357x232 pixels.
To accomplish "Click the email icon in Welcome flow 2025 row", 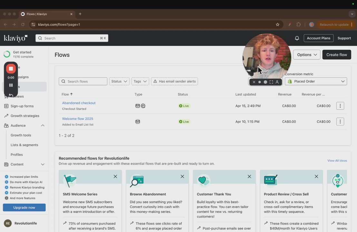I will coord(138,121).
